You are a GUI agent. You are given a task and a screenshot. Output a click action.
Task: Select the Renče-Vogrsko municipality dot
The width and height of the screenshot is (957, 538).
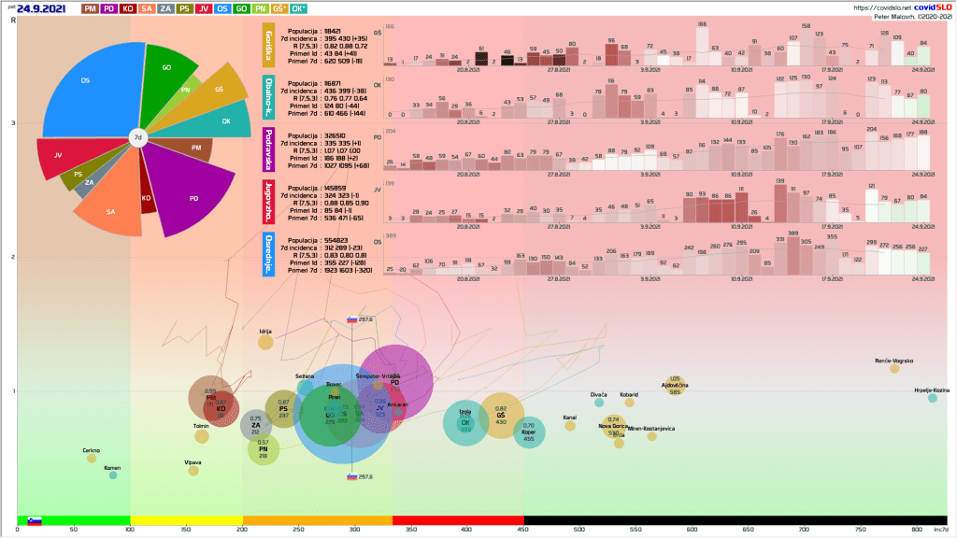[894, 368]
